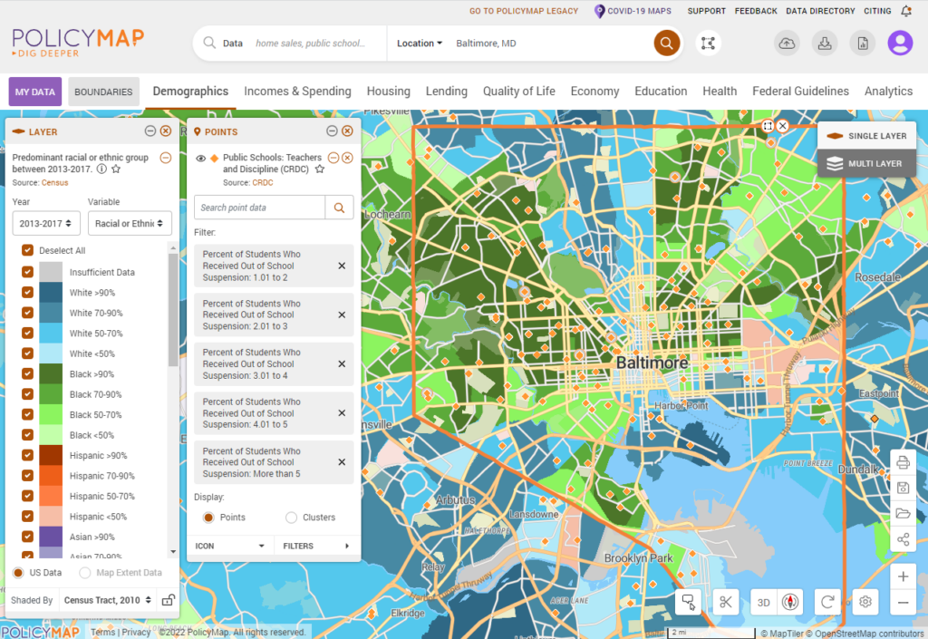Toggle the Deselect All checkbox
Screen dimensions: 928x639
[27, 250]
